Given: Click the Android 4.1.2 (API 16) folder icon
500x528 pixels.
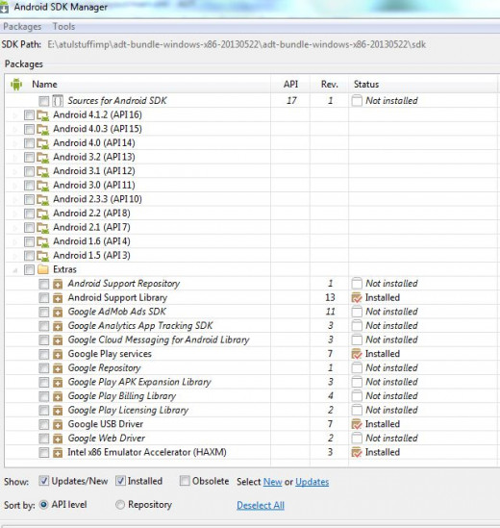Looking at the screenshot, I should pyautogui.click(x=42, y=115).
